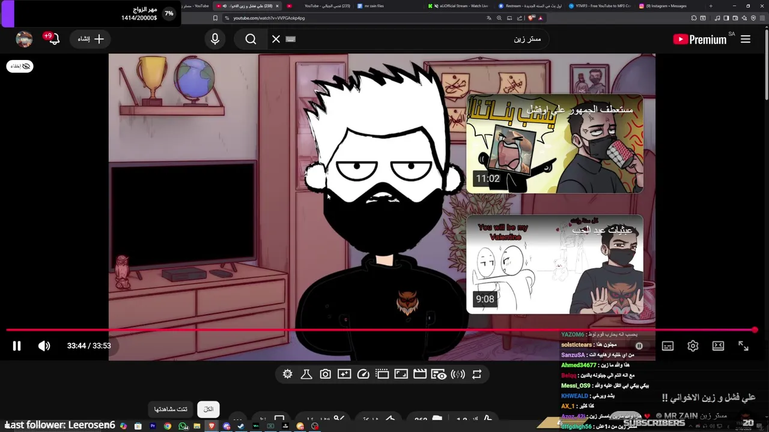Open on-screen keyboard icon in search
The width and height of the screenshot is (769, 432).
(291, 39)
